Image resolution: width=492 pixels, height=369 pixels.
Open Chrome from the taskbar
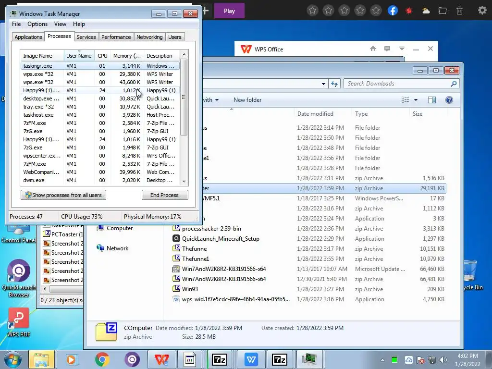[102, 359]
